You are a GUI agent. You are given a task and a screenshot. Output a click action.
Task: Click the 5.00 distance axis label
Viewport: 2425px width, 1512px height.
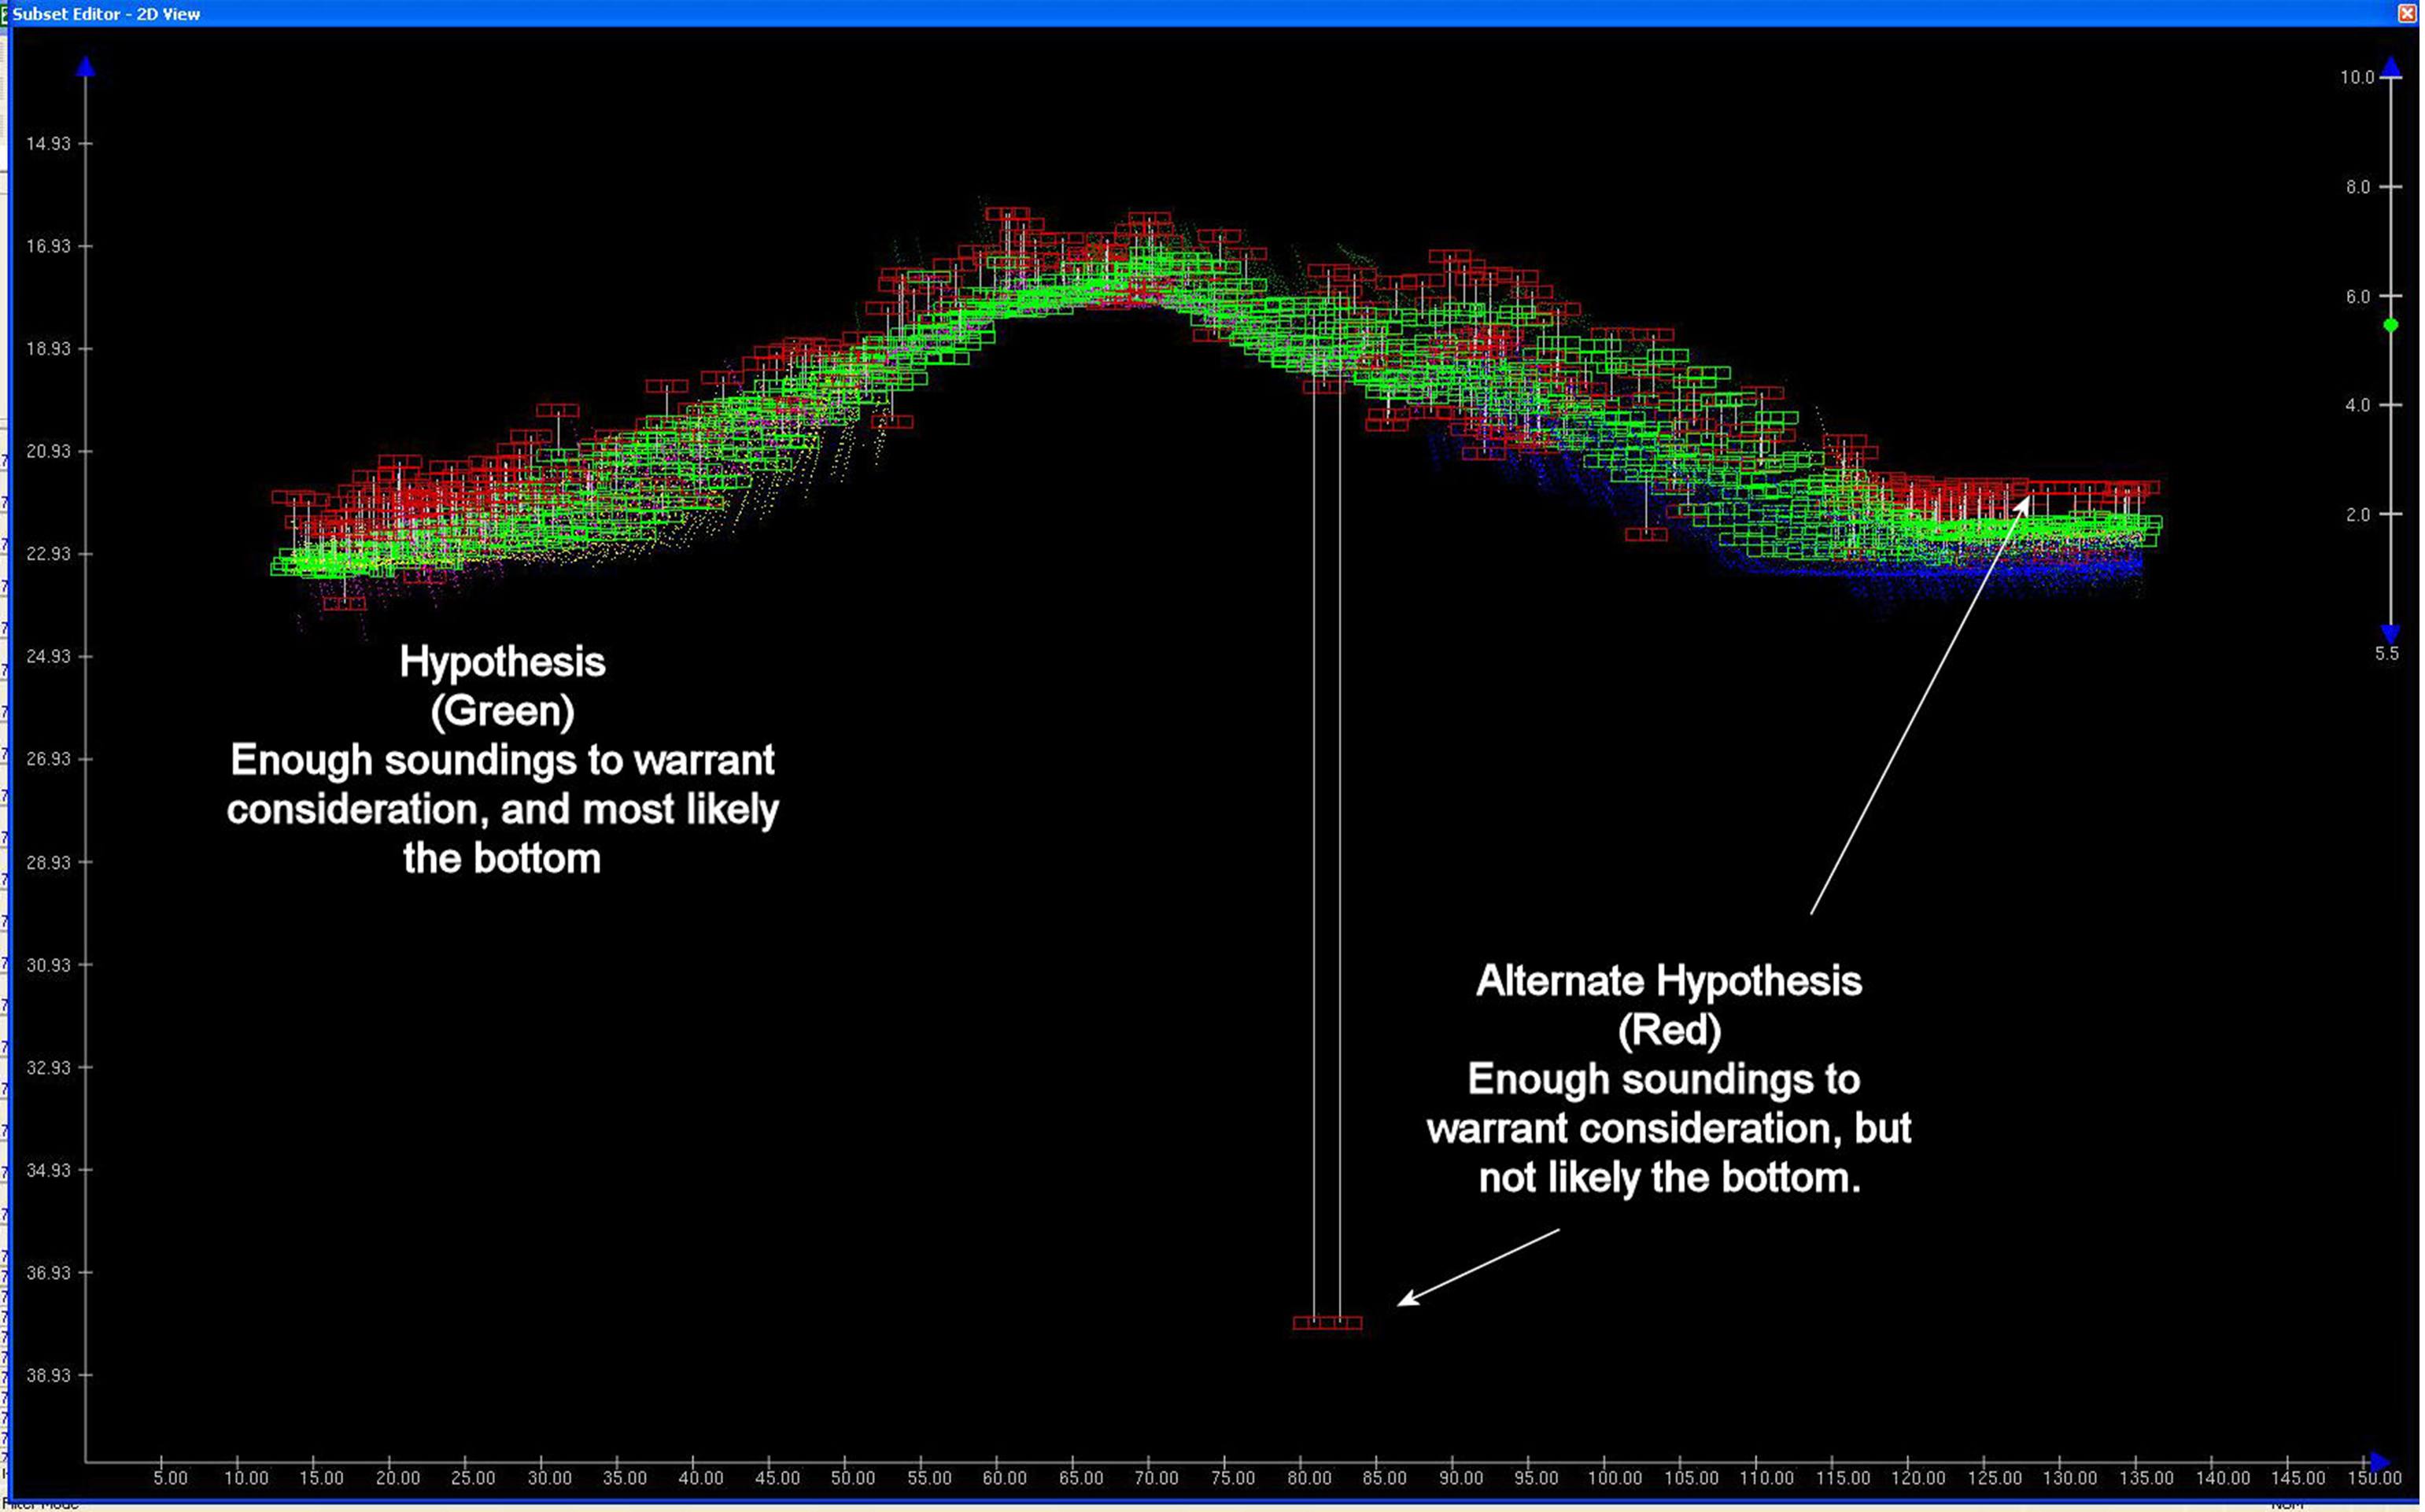click(x=170, y=1478)
